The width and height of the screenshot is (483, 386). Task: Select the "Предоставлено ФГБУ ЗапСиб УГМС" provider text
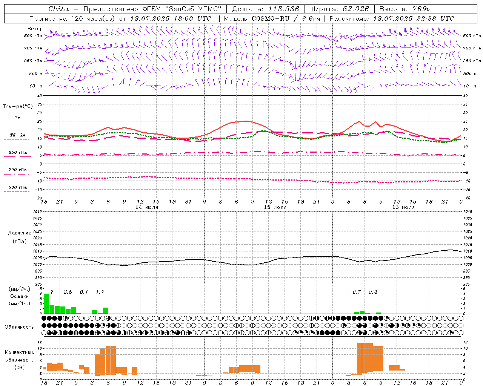tap(152, 9)
